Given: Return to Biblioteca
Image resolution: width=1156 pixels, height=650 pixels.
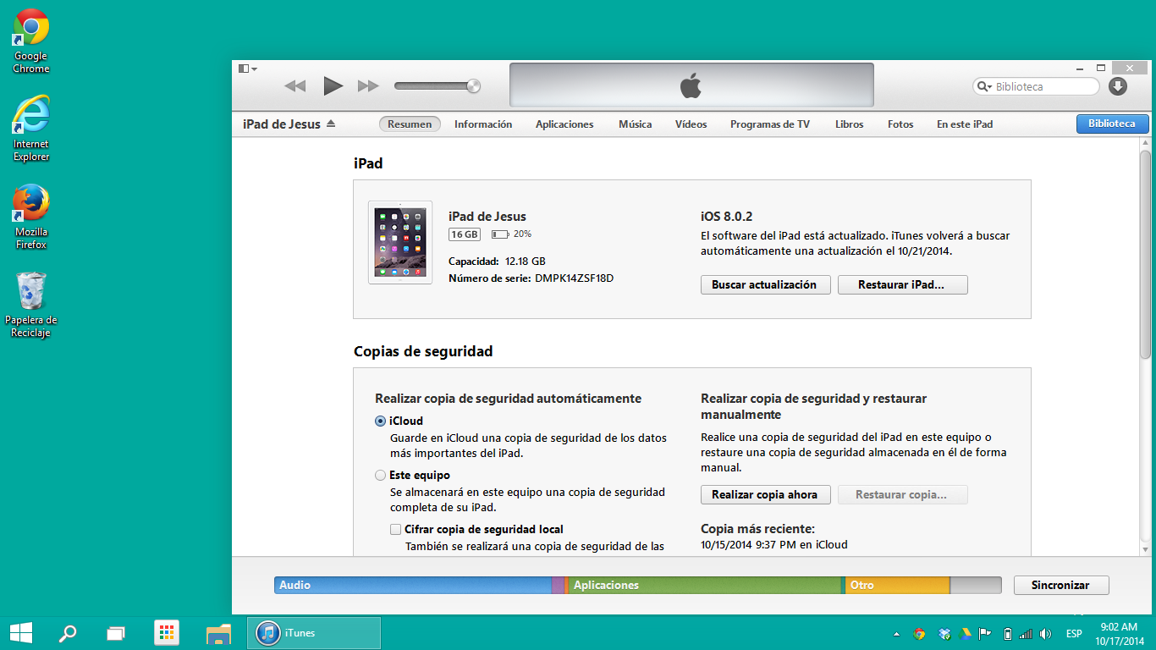Looking at the screenshot, I should pyautogui.click(x=1112, y=124).
